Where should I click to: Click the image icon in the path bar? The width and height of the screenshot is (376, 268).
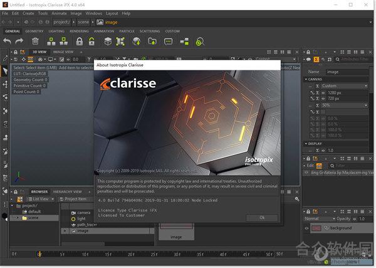coord(100,22)
